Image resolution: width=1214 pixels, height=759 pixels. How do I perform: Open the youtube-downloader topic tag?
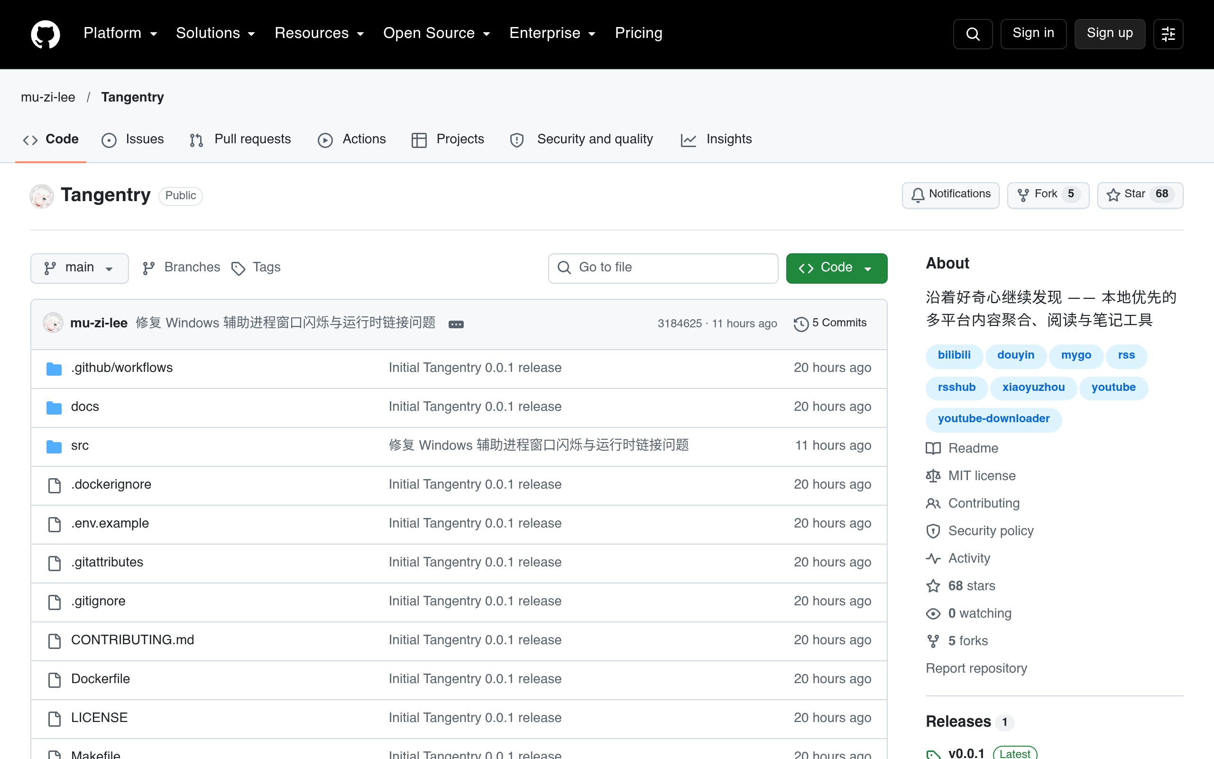pos(993,419)
